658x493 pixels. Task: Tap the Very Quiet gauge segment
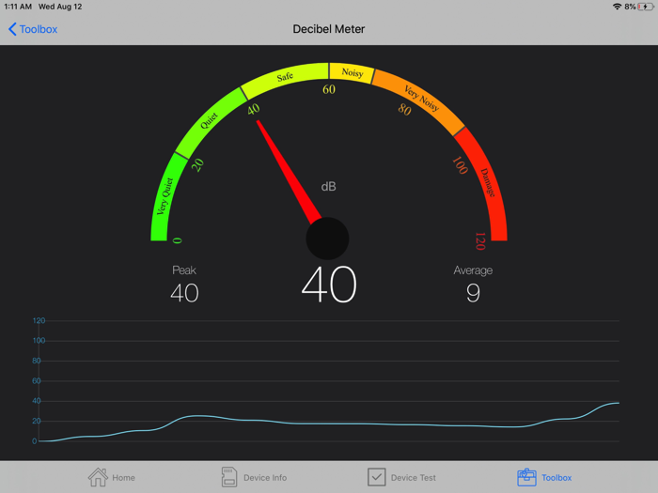[x=164, y=196]
